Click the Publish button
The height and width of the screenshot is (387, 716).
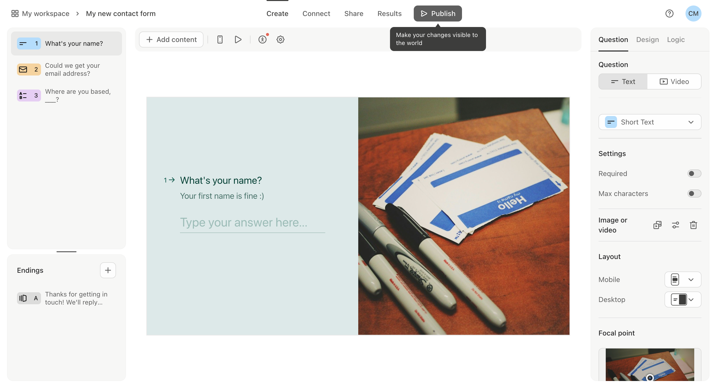point(437,13)
